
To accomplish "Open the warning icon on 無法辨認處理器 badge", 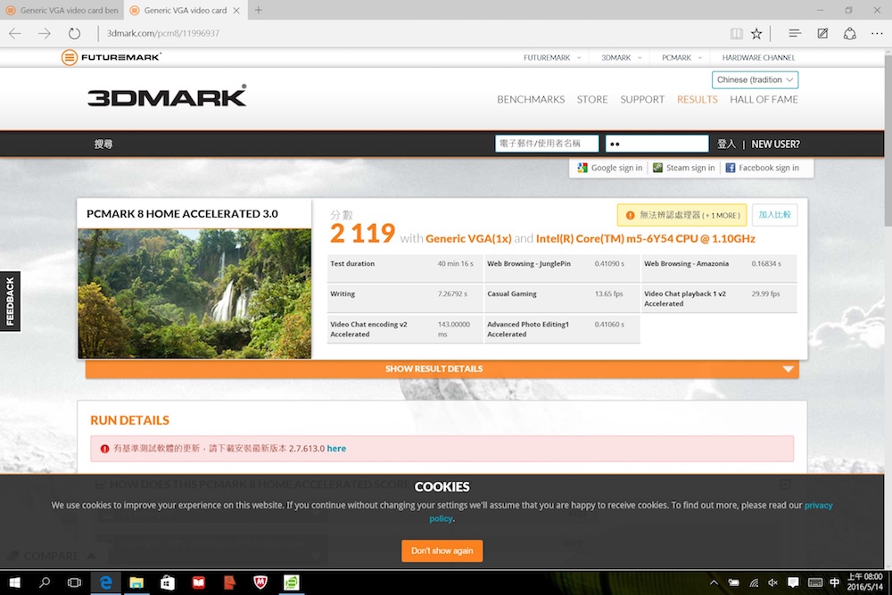I will coord(632,214).
